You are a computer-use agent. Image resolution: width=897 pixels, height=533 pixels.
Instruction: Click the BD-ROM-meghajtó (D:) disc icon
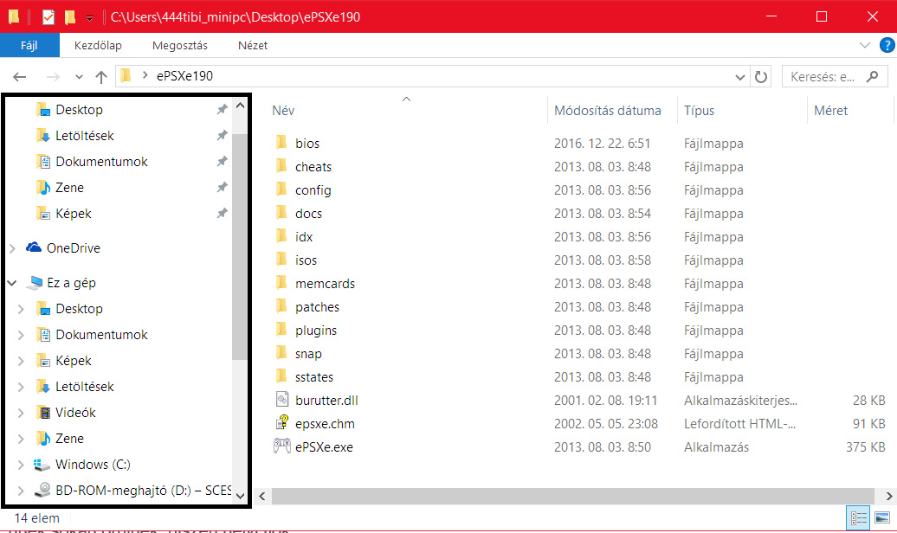42,490
